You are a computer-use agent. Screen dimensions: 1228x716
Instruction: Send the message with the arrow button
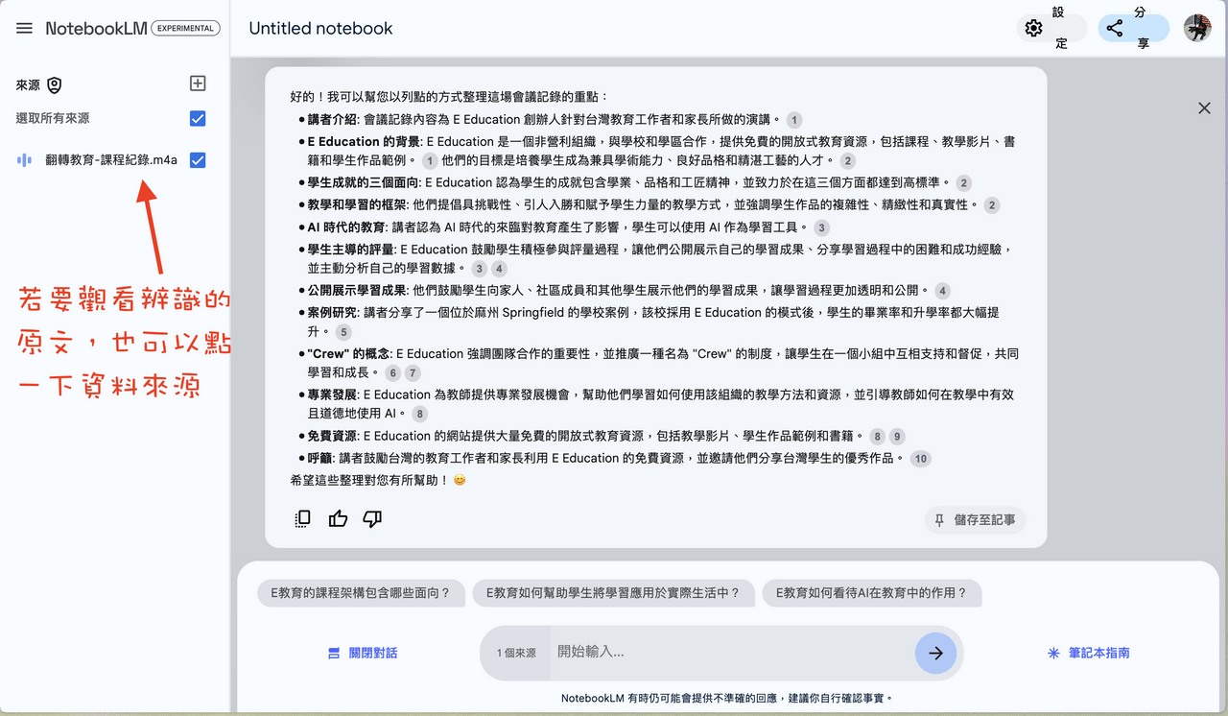tap(935, 653)
